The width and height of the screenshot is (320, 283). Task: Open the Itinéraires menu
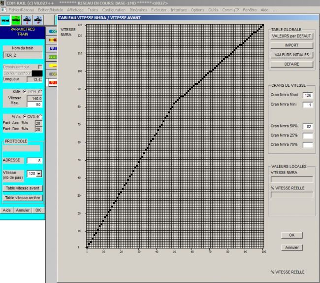138,10
